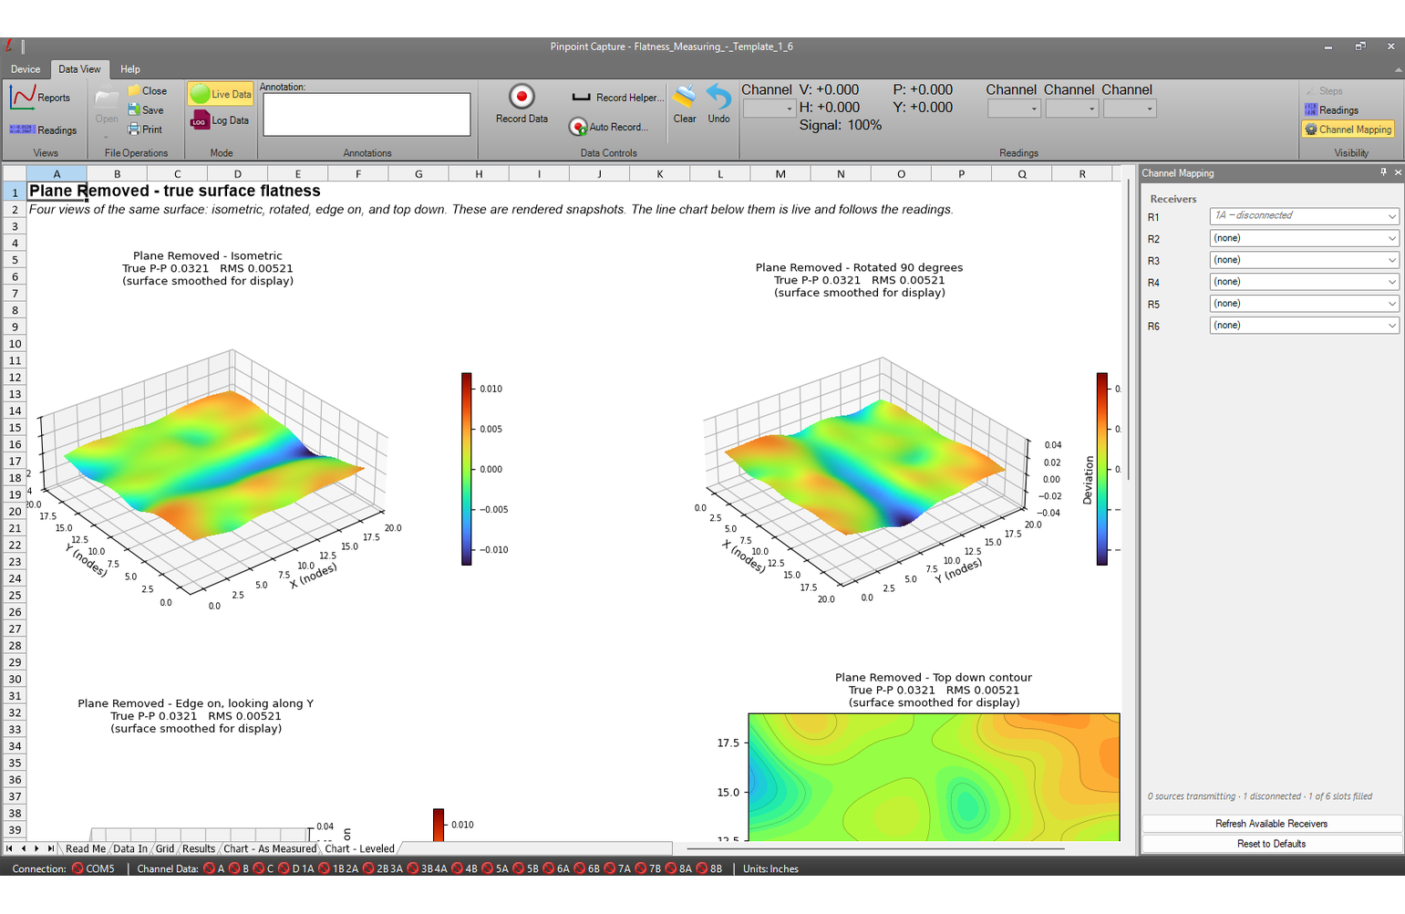This screenshot has width=1405, height=914.
Task: Go to previous sheet tab arrow
Action: [24, 848]
